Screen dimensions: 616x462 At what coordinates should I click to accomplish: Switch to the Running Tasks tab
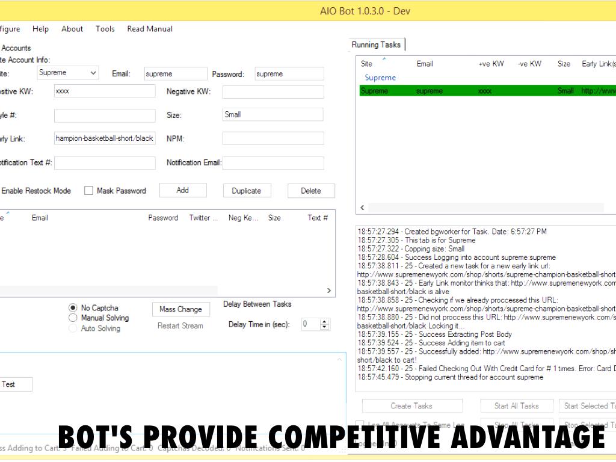click(x=377, y=45)
